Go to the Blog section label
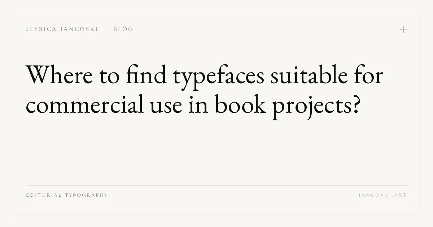The width and height of the screenshot is (433, 227). point(123,29)
